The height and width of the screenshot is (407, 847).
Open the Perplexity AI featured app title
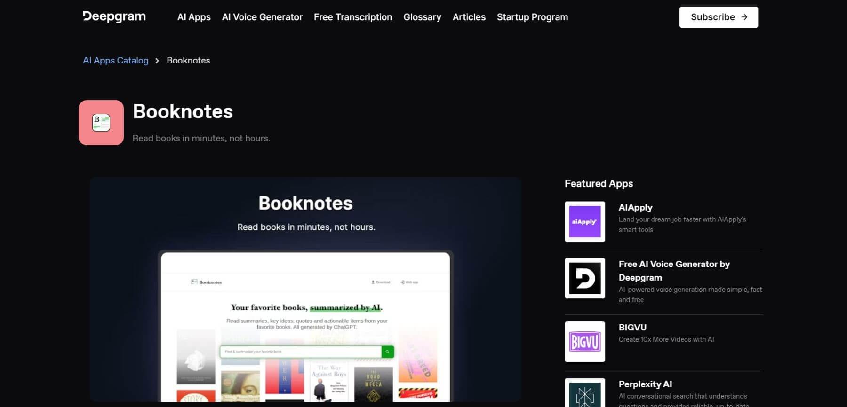pyautogui.click(x=645, y=384)
